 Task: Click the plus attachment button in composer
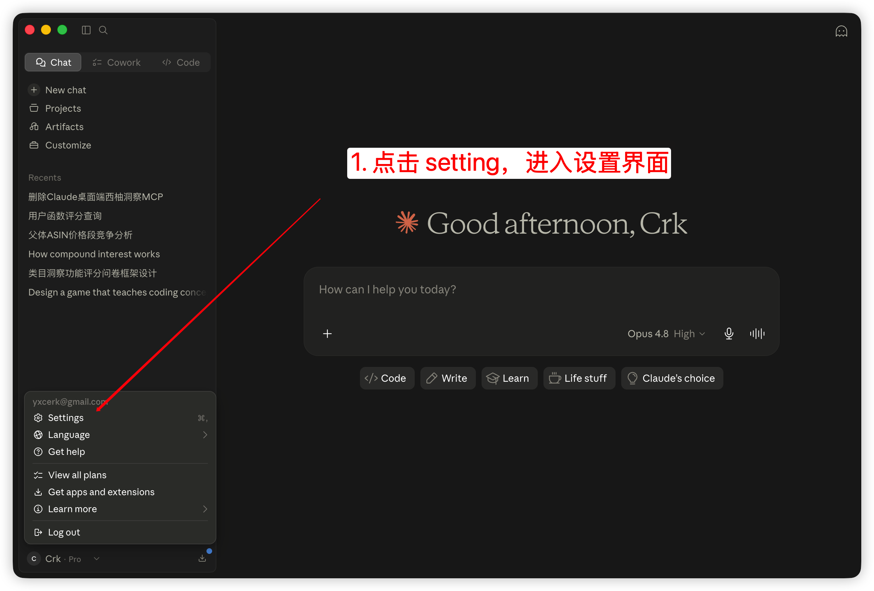tap(327, 333)
